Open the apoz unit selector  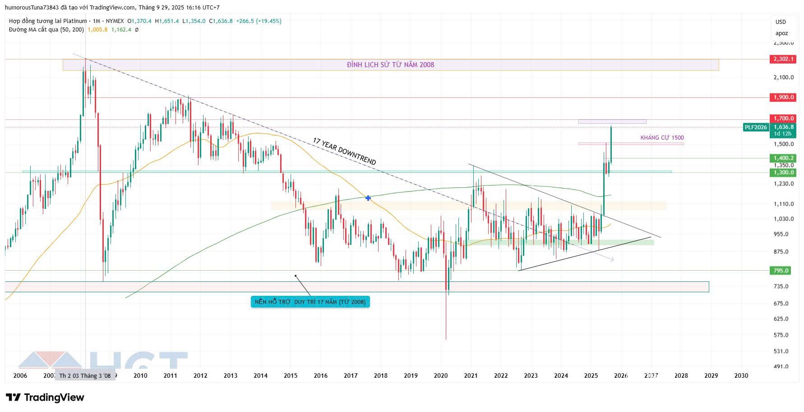click(781, 33)
